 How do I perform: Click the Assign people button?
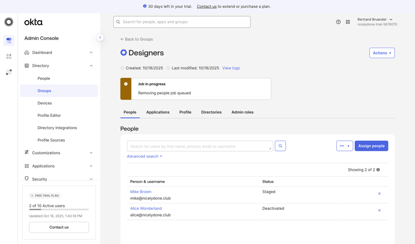pyautogui.click(x=371, y=146)
